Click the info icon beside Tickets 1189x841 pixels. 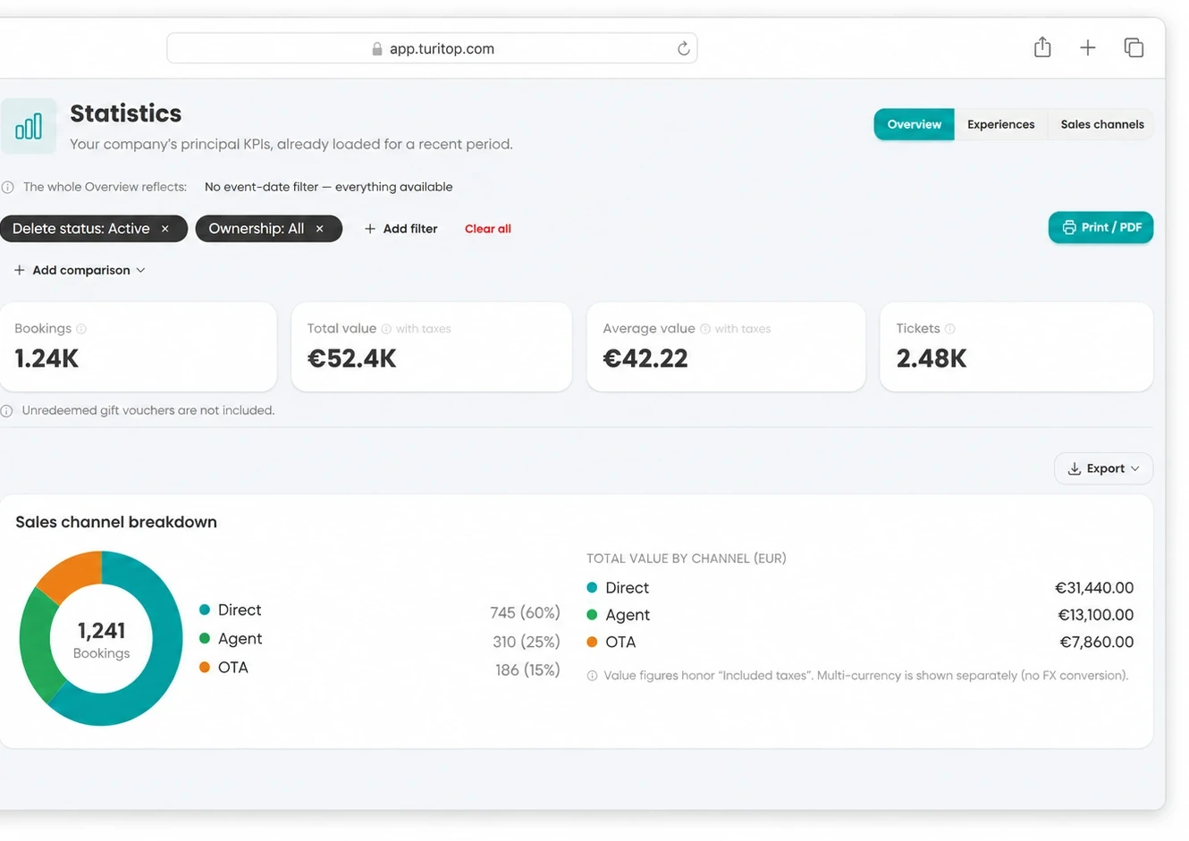950,329
